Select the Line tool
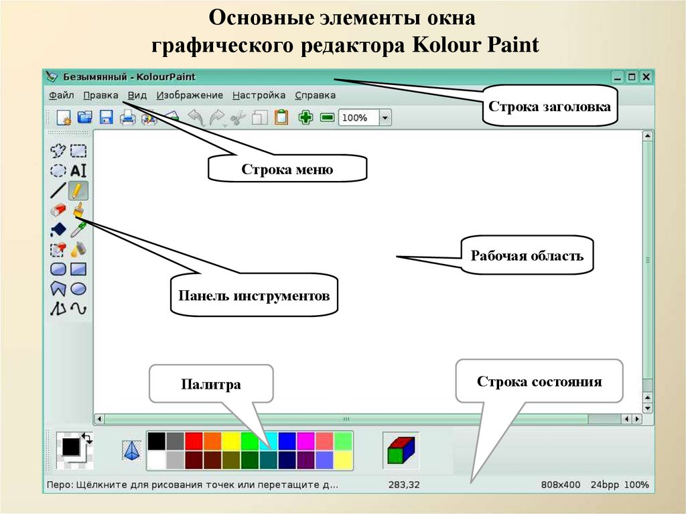Screen dimensions: 686x514 point(58,190)
